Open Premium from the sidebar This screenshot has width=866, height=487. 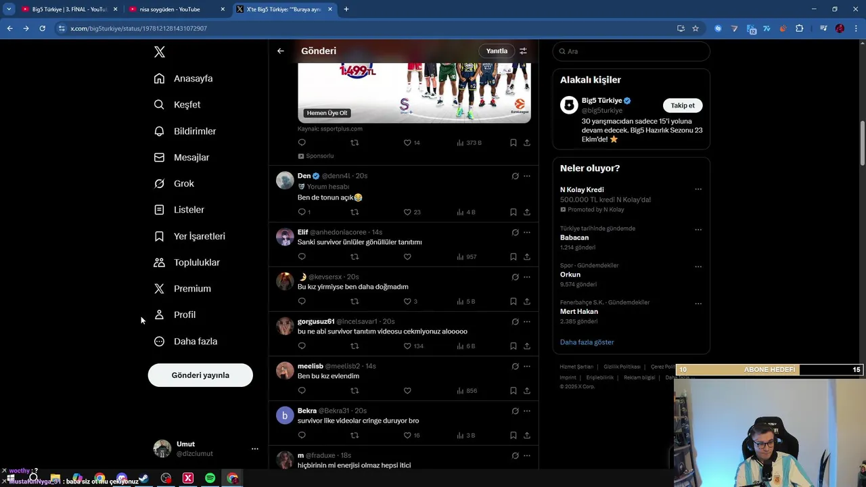(x=182, y=289)
